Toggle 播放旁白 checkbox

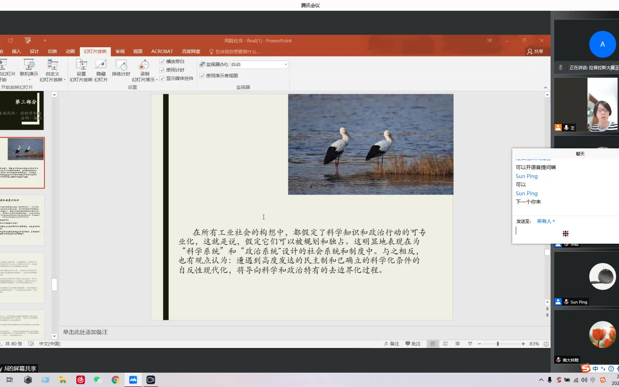(x=162, y=62)
